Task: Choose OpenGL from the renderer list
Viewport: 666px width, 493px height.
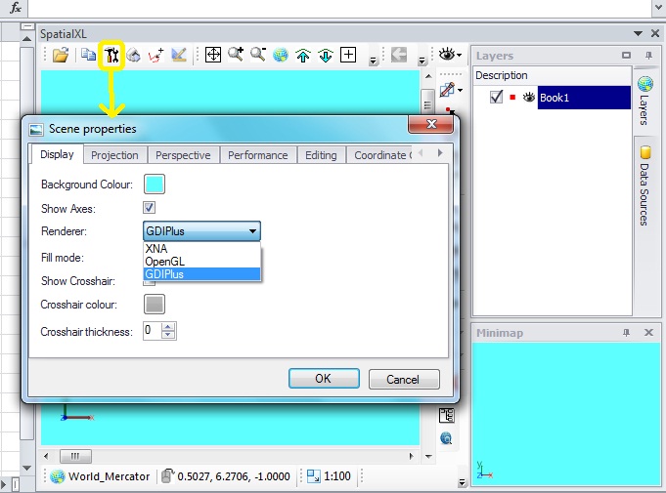Action: (x=164, y=262)
